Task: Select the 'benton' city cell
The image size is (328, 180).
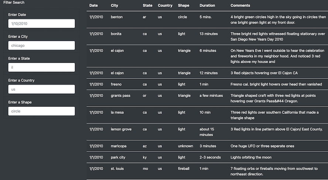Action: pos(117,17)
